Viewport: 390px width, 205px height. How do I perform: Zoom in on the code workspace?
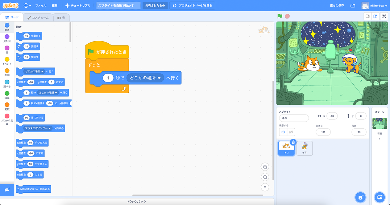click(265, 167)
